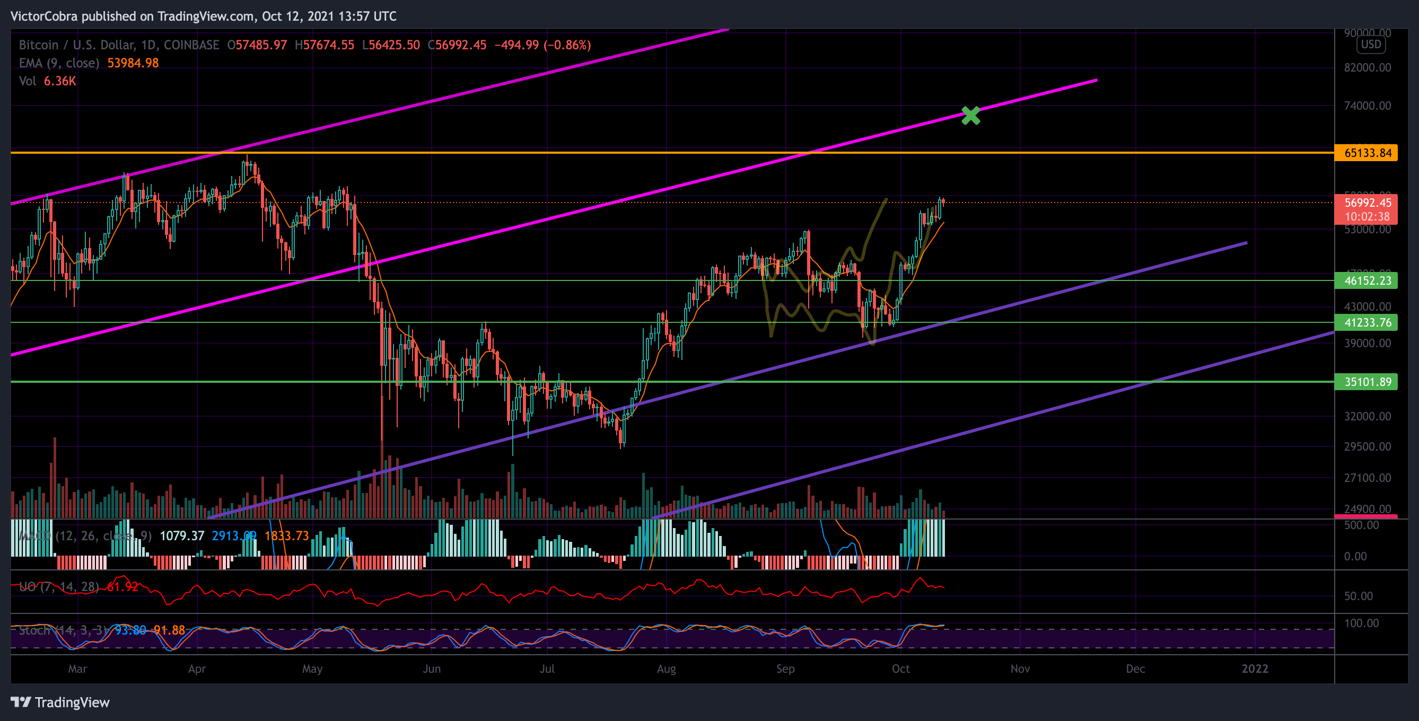Click the change value -494.99 (-0.86%)
Viewport: 1419px width, 721px height.
click(x=542, y=45)
